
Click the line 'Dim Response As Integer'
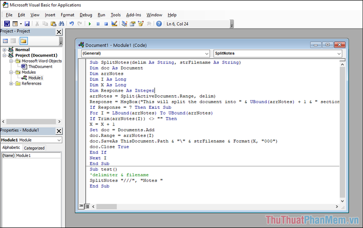pos(122,90)
